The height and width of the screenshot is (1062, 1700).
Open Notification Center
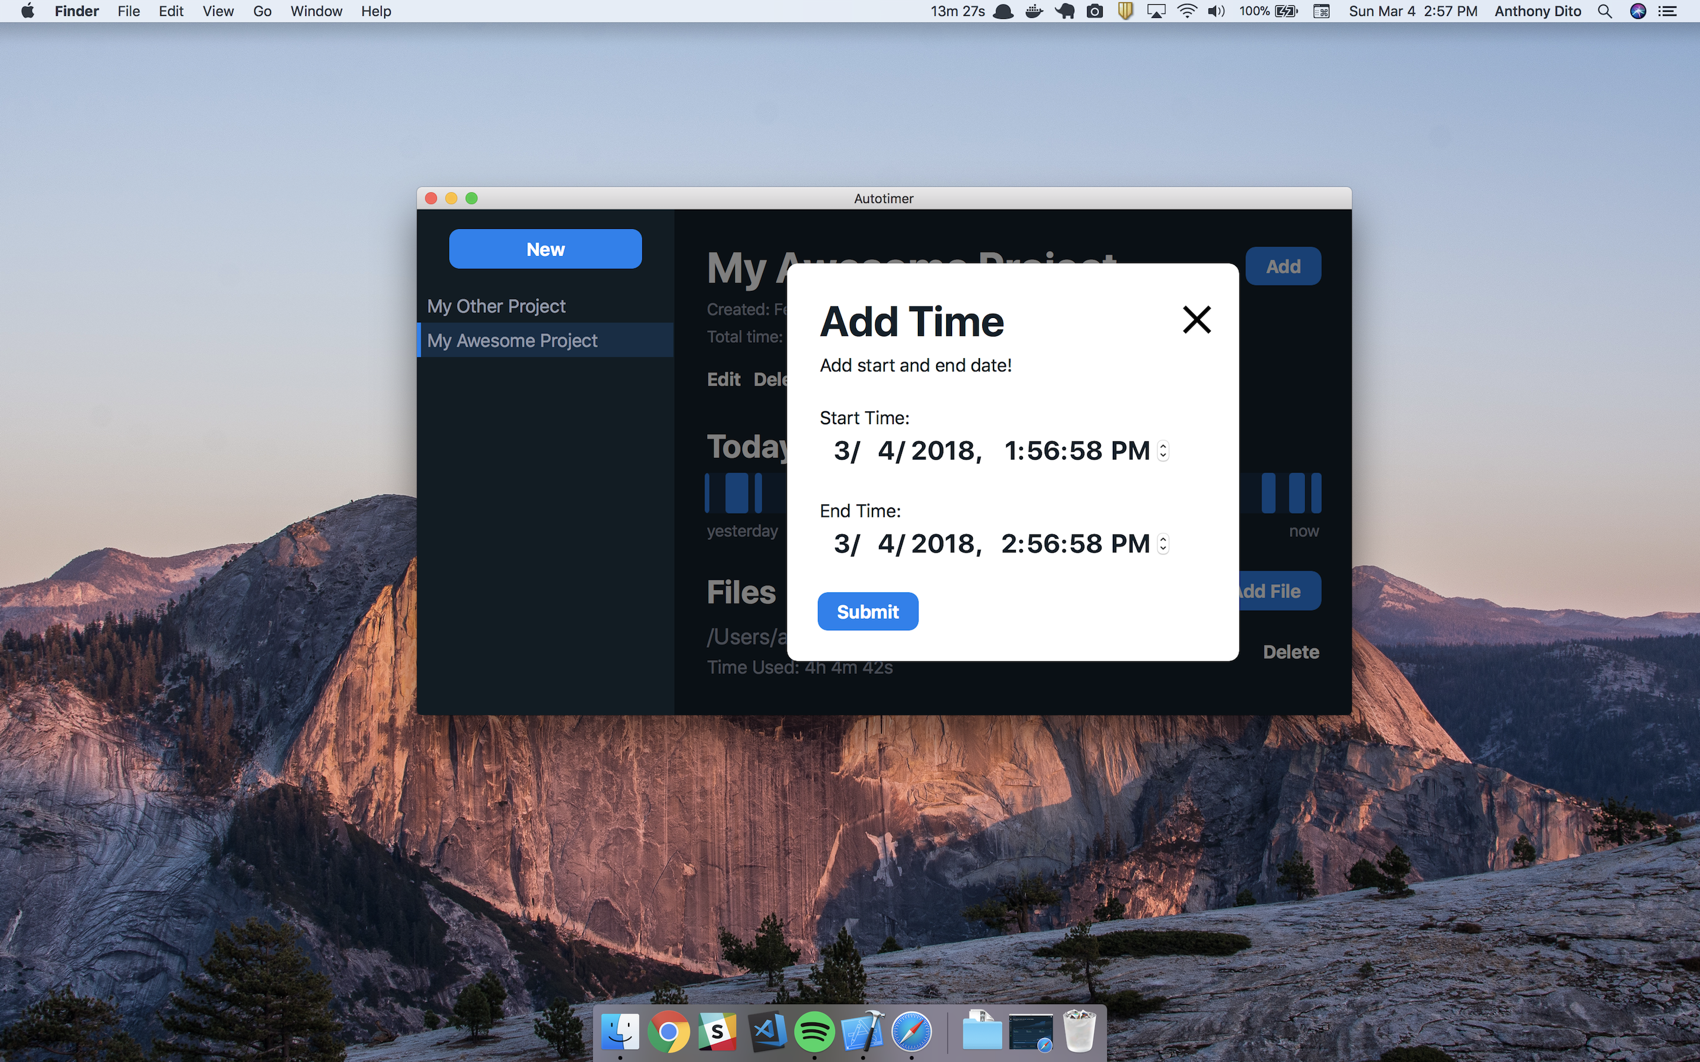click(x=1668, y=11)
